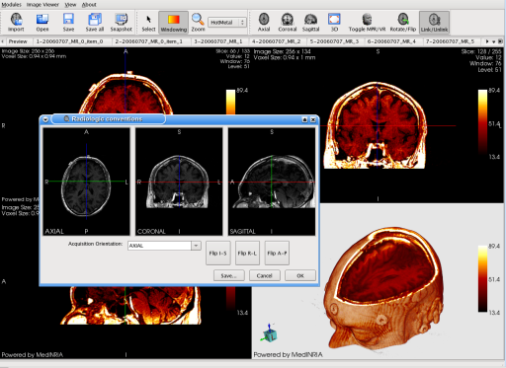Open the HotMetal colormap dropdown
This screenshot has width=506, height=368.
click(227, 23)
